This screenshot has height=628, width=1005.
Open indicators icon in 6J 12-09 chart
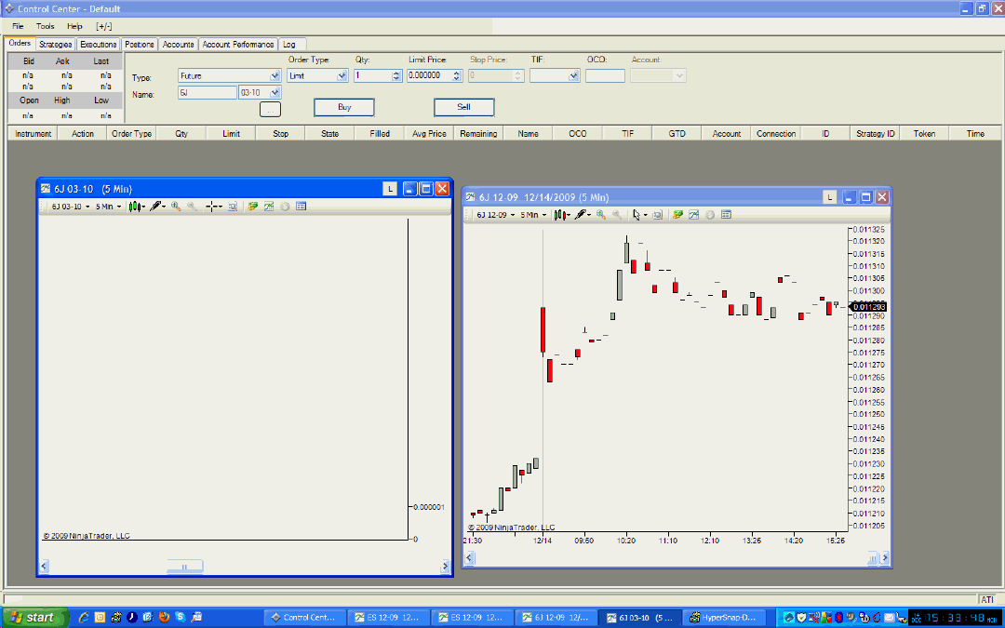(x=677, y=215)
